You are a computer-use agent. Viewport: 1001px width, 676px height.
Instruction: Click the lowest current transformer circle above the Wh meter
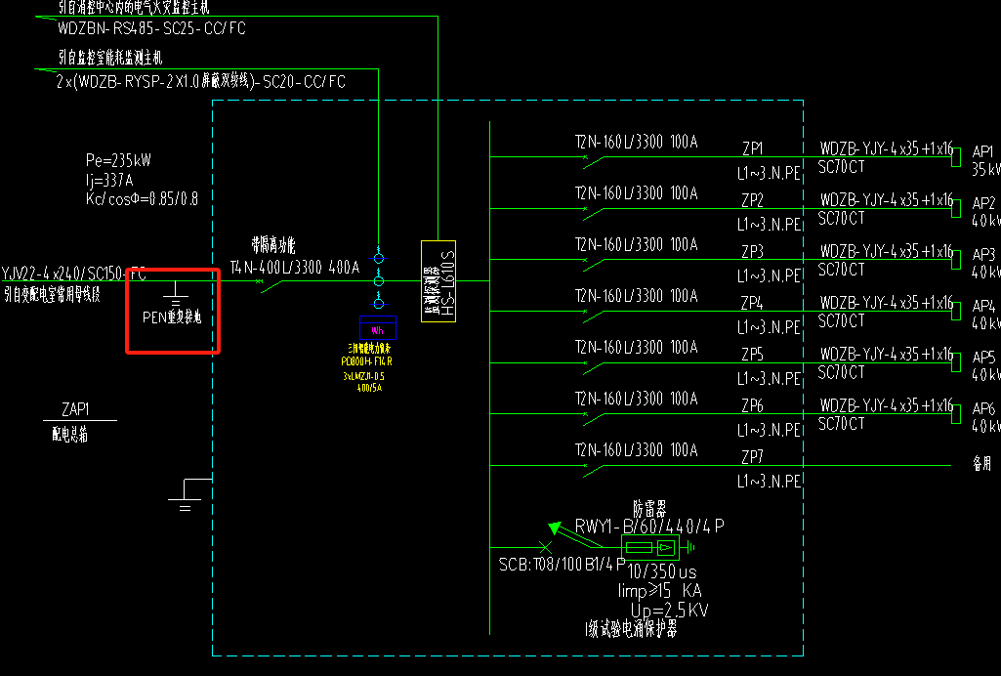click(379, 303)
